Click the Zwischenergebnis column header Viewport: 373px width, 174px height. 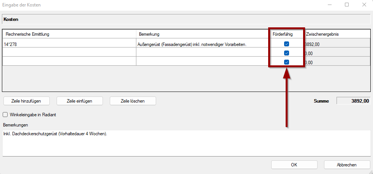point(336,34)
